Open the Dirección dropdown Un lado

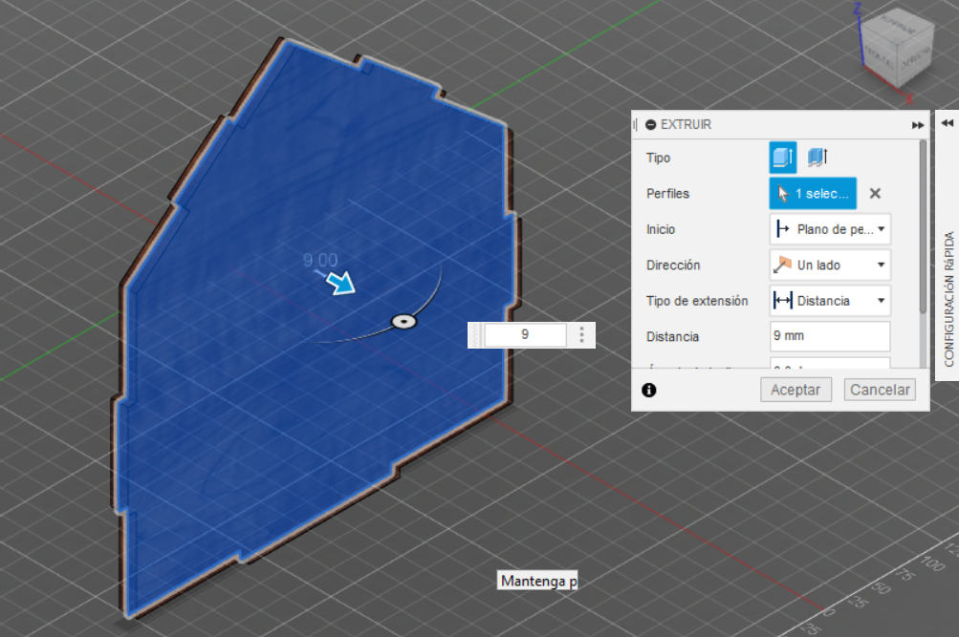pos(830,265)
